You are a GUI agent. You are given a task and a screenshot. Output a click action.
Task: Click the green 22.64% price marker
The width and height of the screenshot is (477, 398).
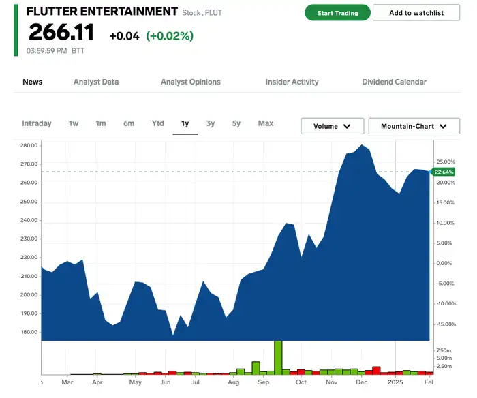444,172
